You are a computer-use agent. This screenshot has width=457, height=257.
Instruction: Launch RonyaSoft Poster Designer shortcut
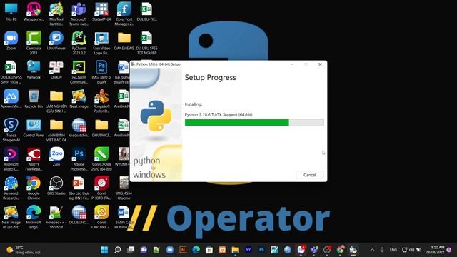coord(101,101)
